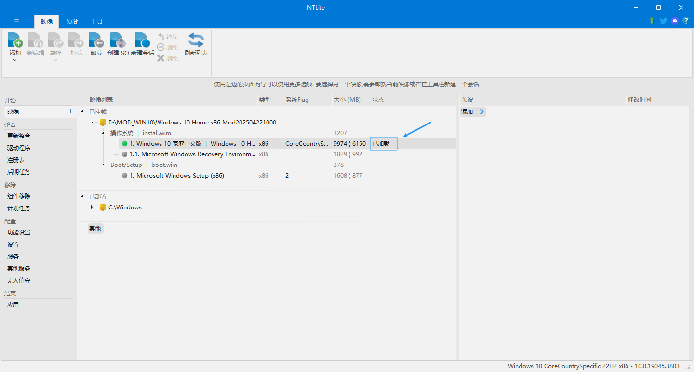The height and width of the screenshot is (372, 694).
Task: Select Microsoft Windows Setup (x86) row
Action: click(287, 175)
